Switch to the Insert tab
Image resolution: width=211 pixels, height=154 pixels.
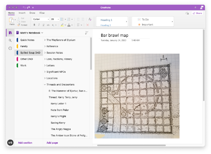[22, 13]
